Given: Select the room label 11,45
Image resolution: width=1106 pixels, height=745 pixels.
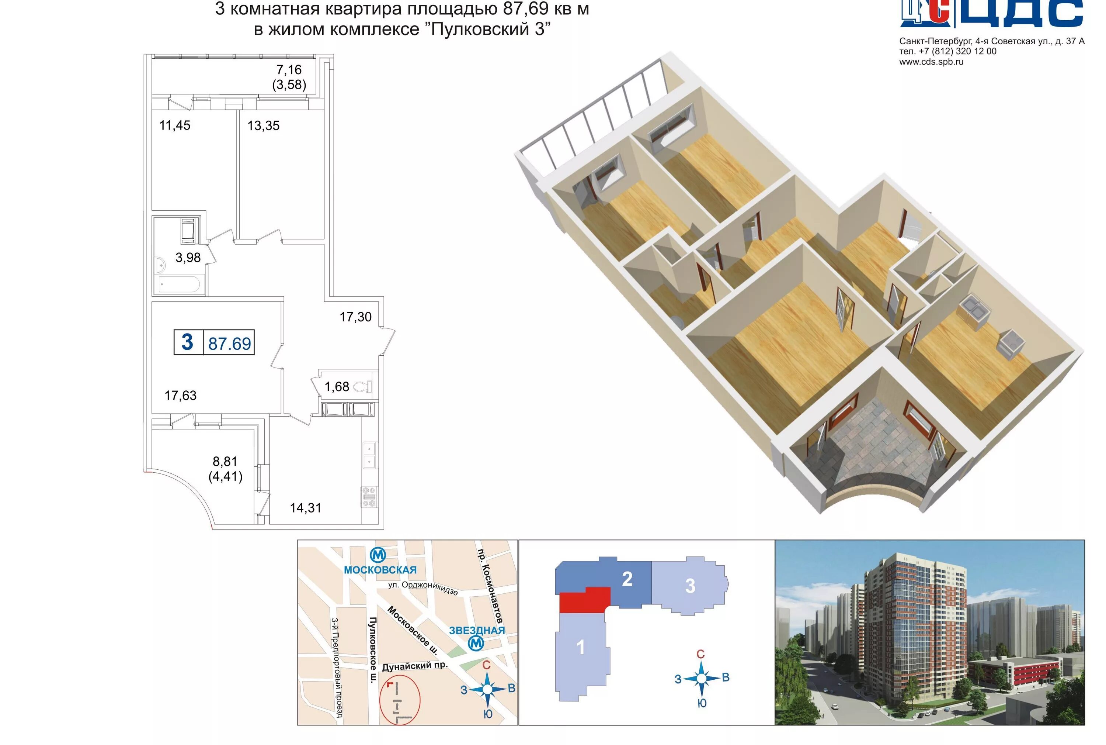Looking at the screenshot, I should click(x=175, y=125).
